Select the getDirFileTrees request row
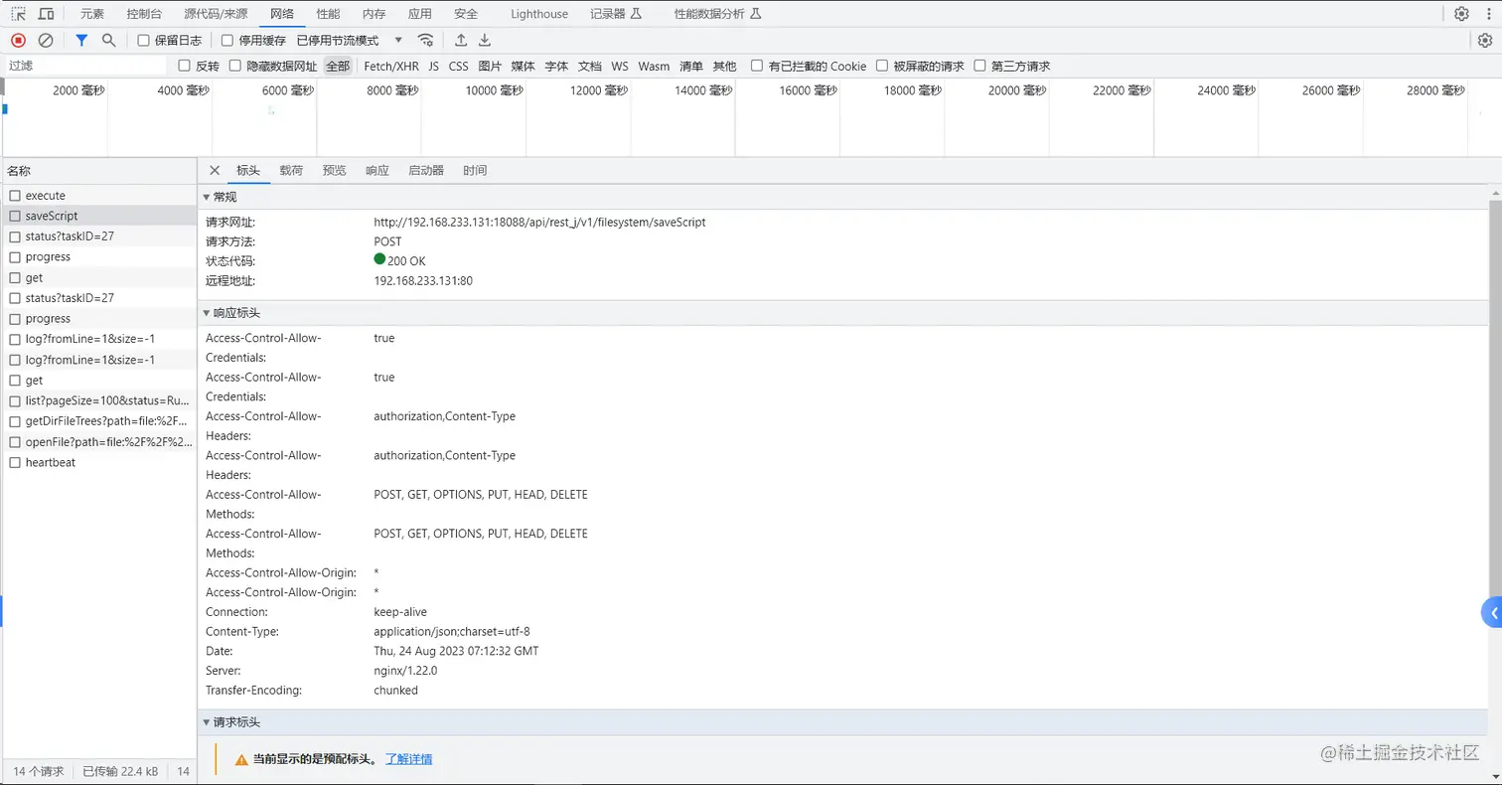The width and height of the screenshot is (1502, 785). 99,421
